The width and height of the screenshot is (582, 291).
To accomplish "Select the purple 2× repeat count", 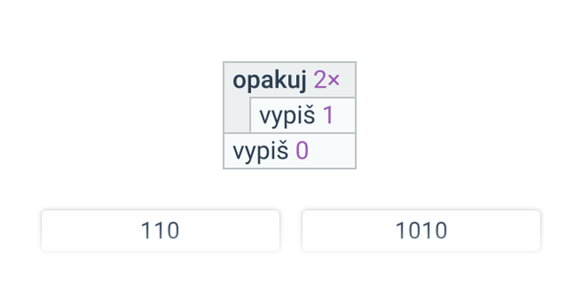I will pos(327,80).
